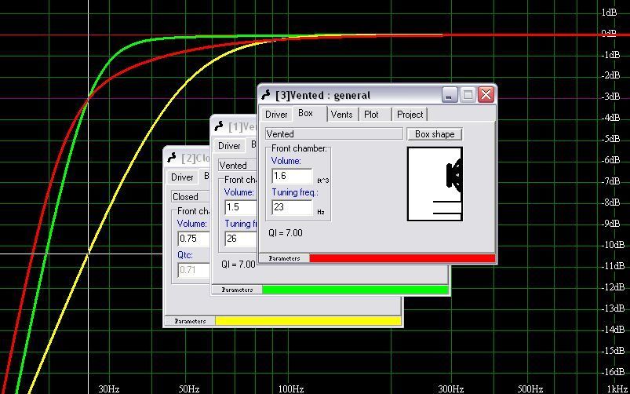This screenshot has height=394, width=630.
Task: Click the red color bar in [3]Vented window
Action: click(402, 258)
